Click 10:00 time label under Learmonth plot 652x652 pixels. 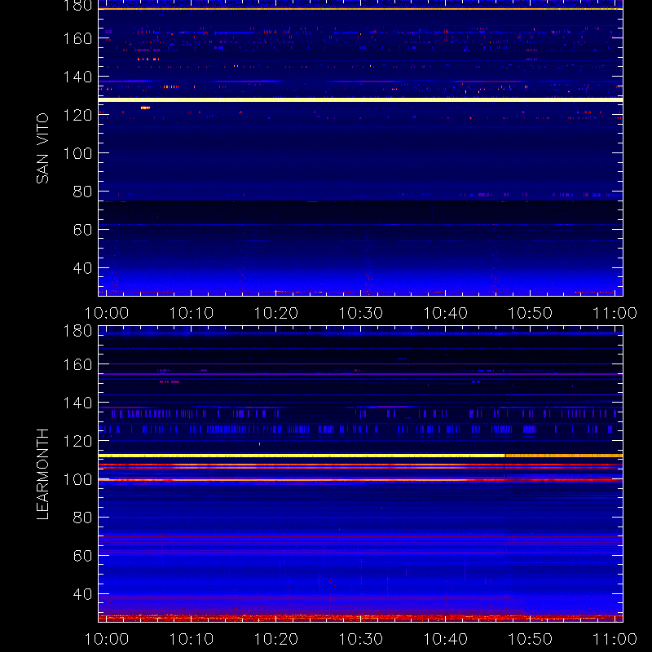pyautogui.click(x=107, y=639)
